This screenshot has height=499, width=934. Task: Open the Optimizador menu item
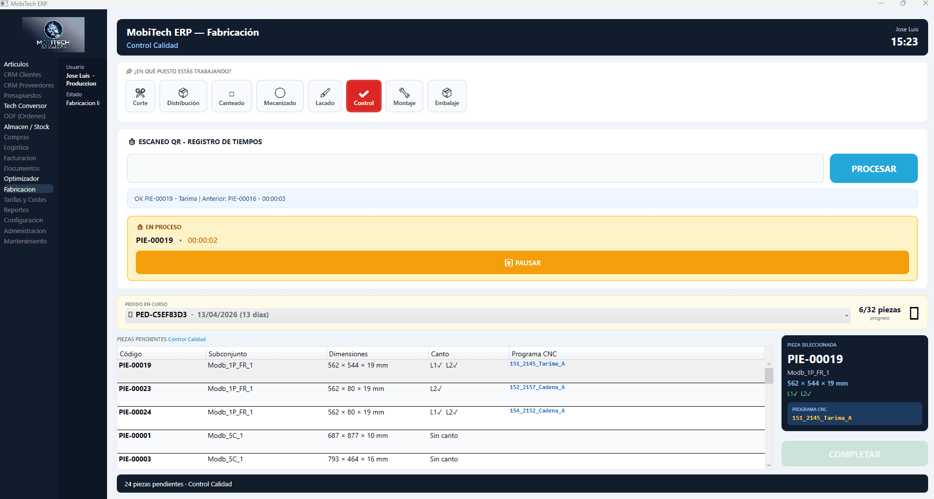[22, 179]
